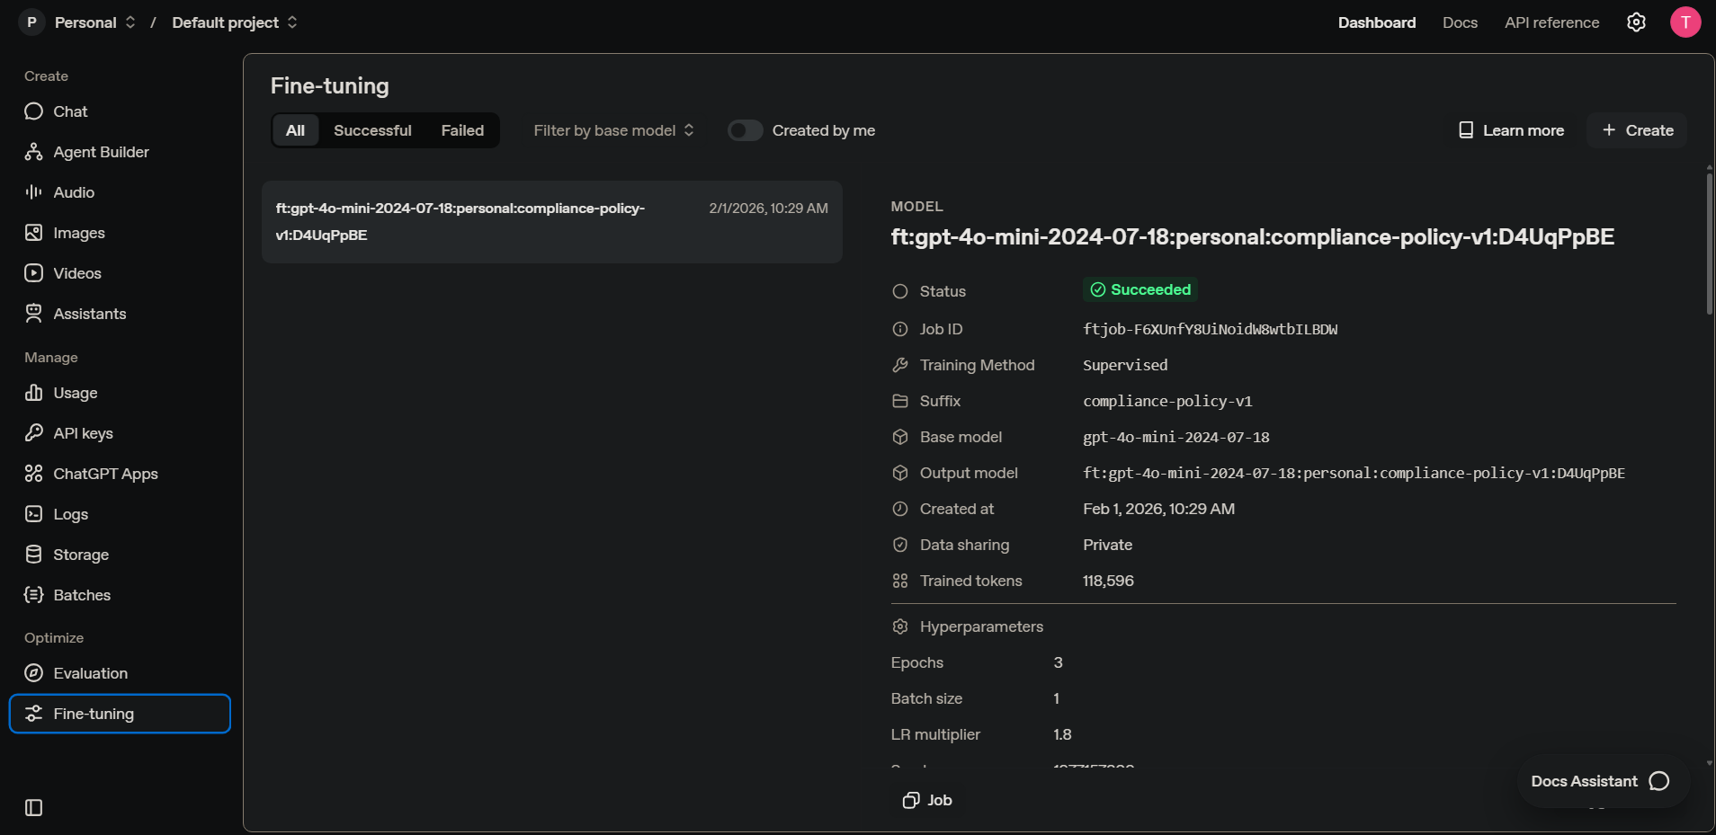The width and height of the screenshot is (1716, 835).
Task: Click the Docs Assistant button
Action: 1602,781
